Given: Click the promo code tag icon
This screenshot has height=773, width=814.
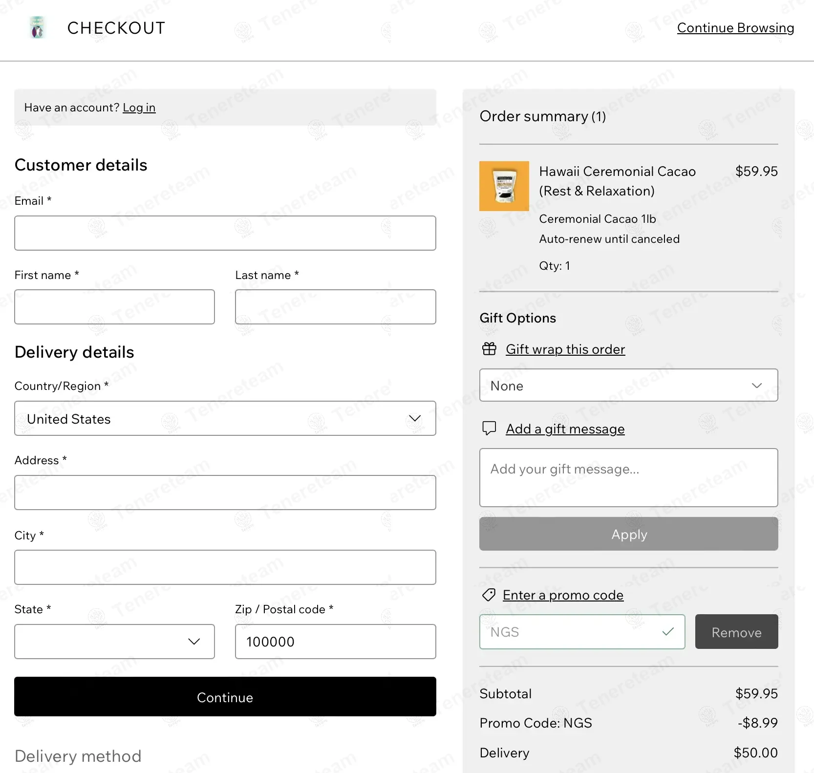Looking at the screenshot, I should 489,595.
